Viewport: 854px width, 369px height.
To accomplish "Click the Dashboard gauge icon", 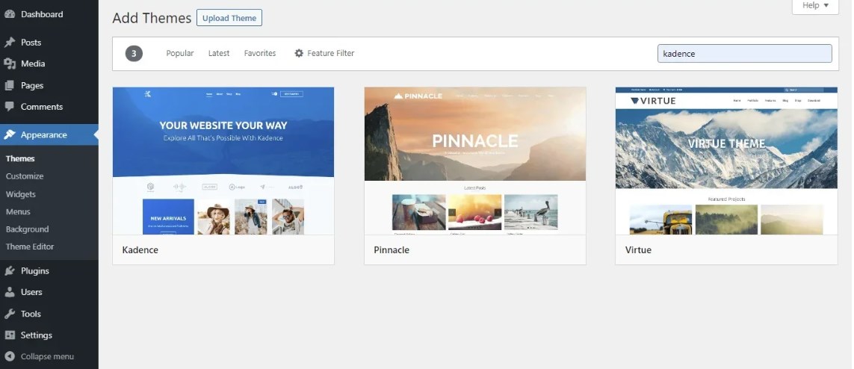I will (x=9, y=14).
